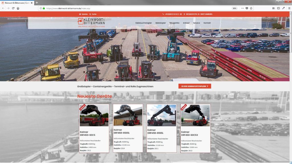Select the Neugeräte navigation item
The height and width of the screenshot is (164, 292).
(x=174, y=23)
